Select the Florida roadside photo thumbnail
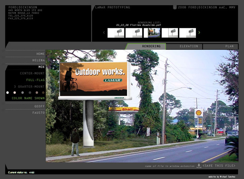244x179 pixels. 152,33
